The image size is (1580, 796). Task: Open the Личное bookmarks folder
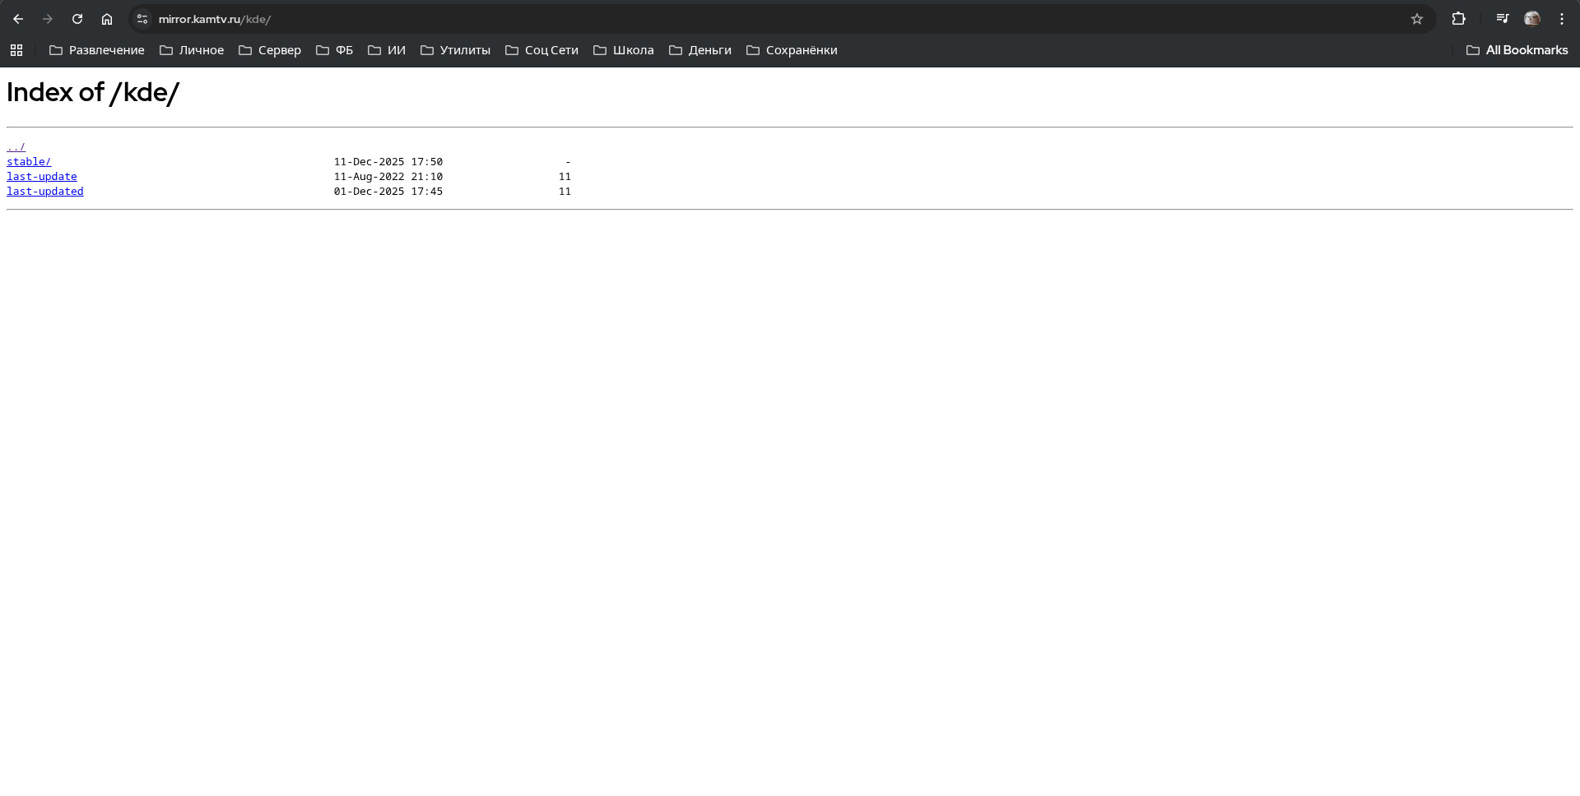(192, 50)
